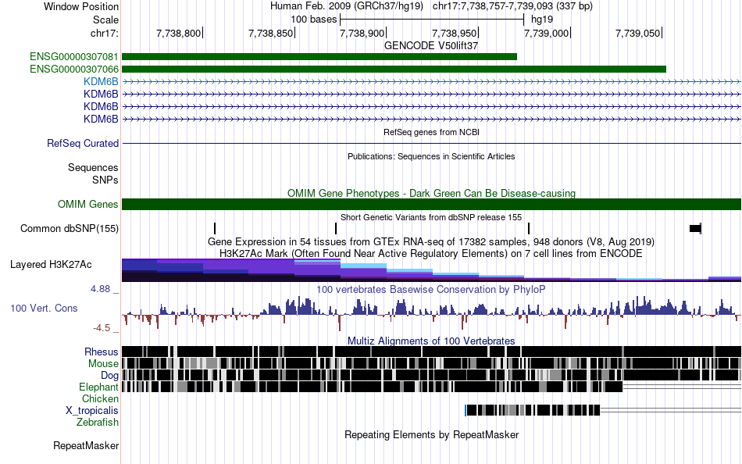The image size is (742, 464).
Task: Click the Human Feb. 2009 (GRCh37/hg19) assembly text
Action: (x=348, y=6)
